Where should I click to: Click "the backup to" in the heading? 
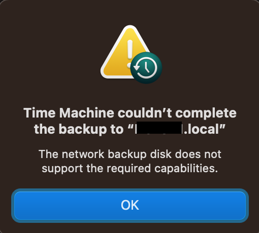(x=79, y=130)
